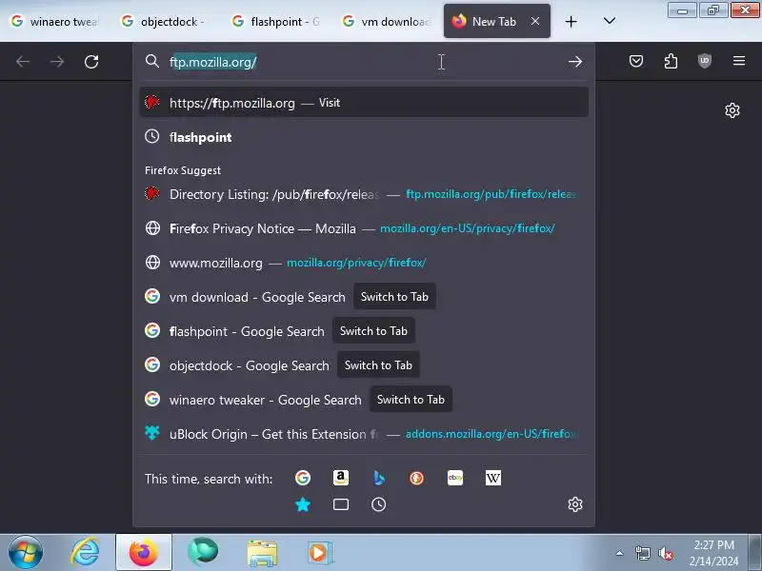The height and width of the screenshot is (571, 762).
Task: Open Directory Listing /pub/firefox/releases suggestion
Action: pyautogui.click(x=364, y=194)
